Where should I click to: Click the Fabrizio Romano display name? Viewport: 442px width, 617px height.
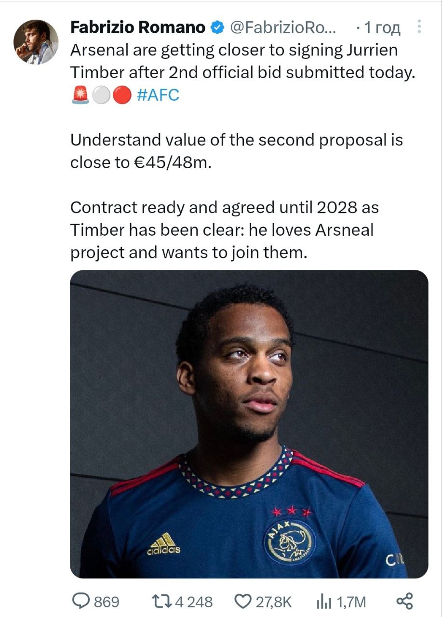[137, 28]
